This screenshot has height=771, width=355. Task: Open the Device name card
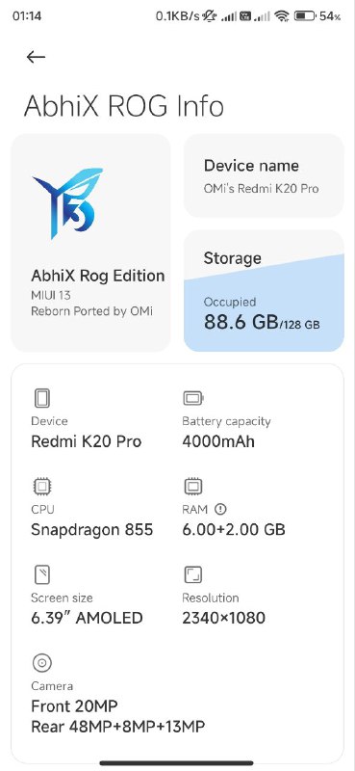click(264, 175)
